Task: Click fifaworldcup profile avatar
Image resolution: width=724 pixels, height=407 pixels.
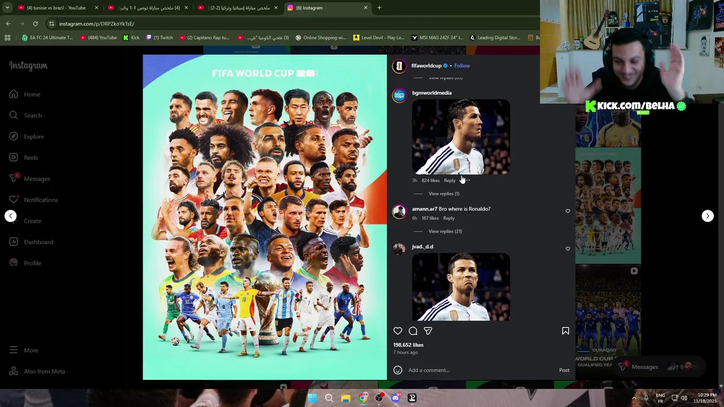Action: click(399, 66)
